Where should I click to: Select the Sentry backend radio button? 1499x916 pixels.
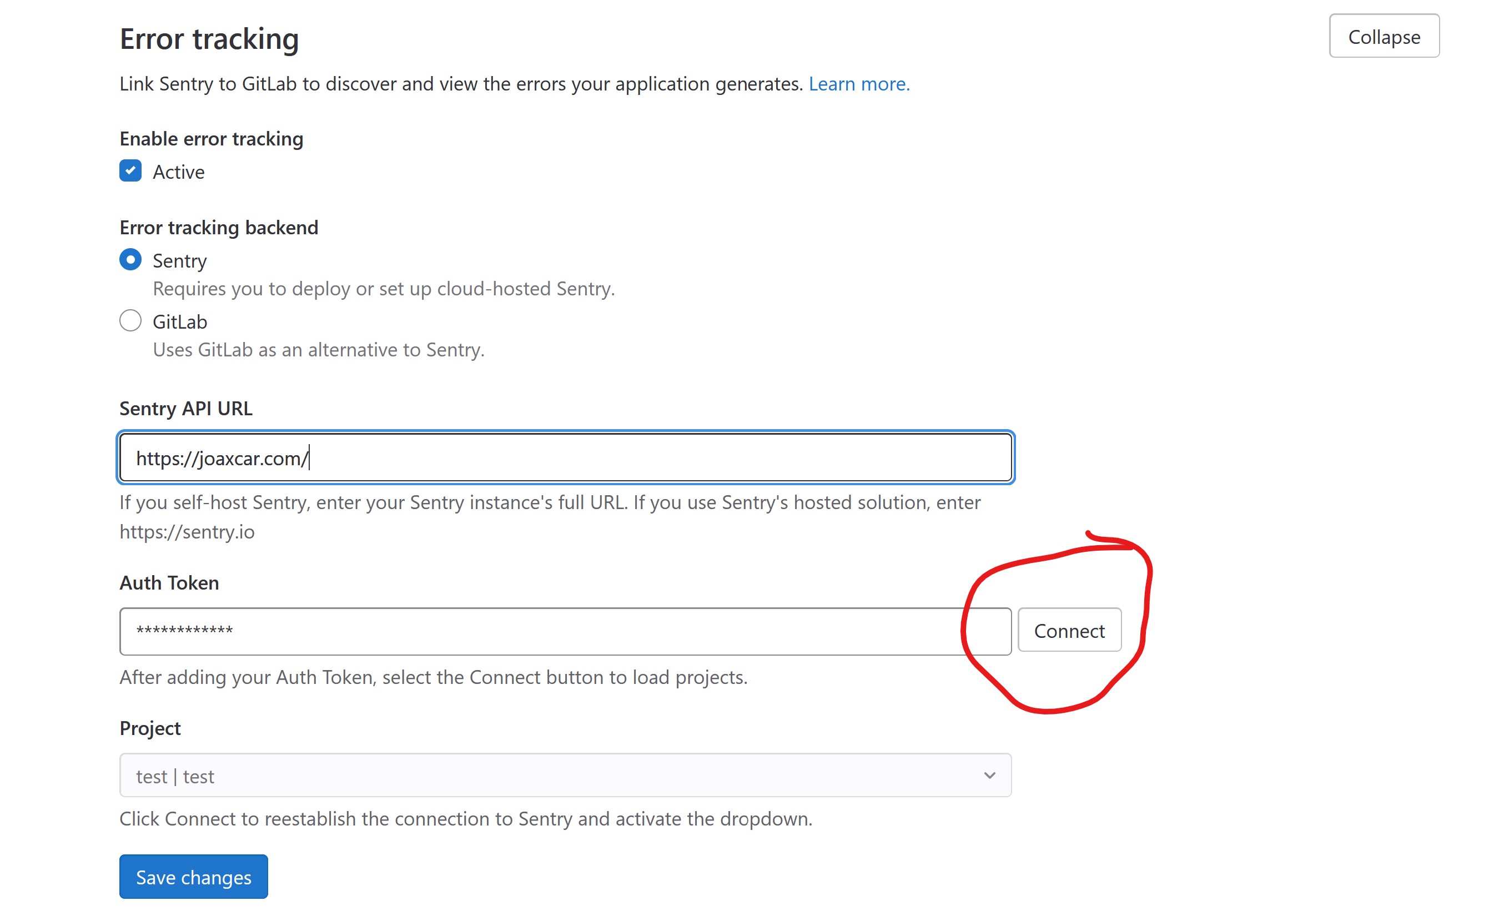click(x=130, y=260)
